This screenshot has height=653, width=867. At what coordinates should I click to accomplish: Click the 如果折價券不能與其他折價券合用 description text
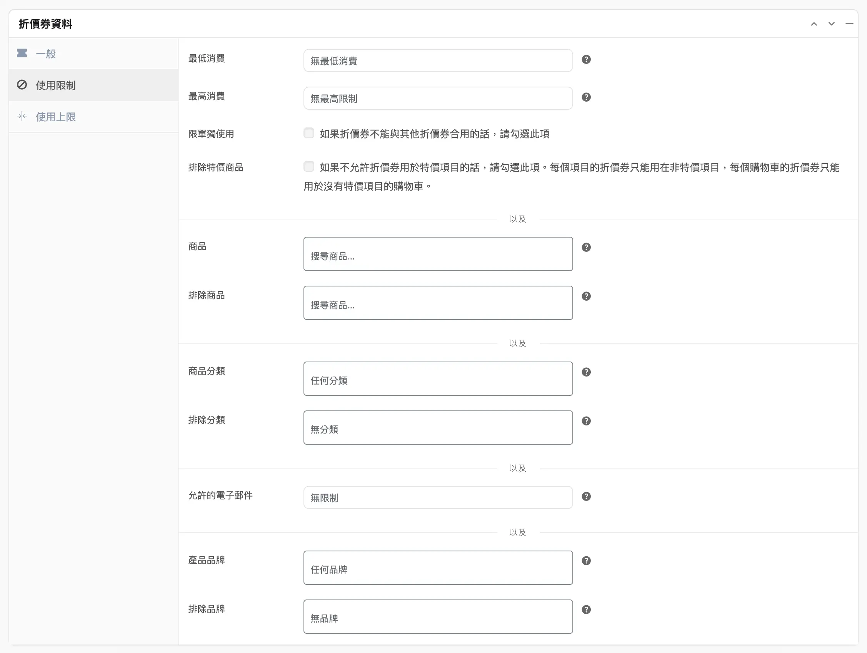coord(434,134)
